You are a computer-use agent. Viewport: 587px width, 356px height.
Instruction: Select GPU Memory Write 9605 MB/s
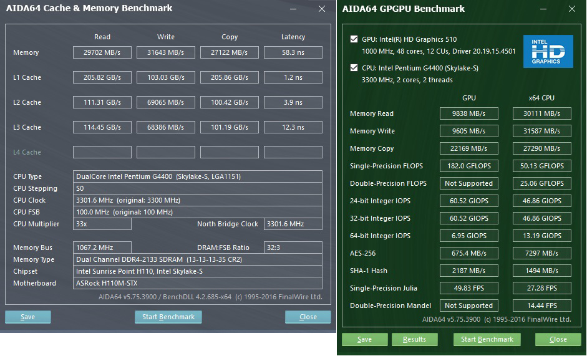[468, 131]
